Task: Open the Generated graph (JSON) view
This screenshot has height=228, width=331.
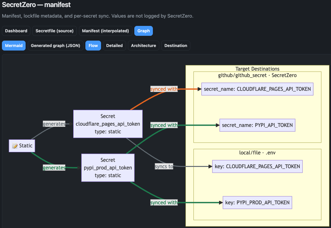Action: coord(55,45)
